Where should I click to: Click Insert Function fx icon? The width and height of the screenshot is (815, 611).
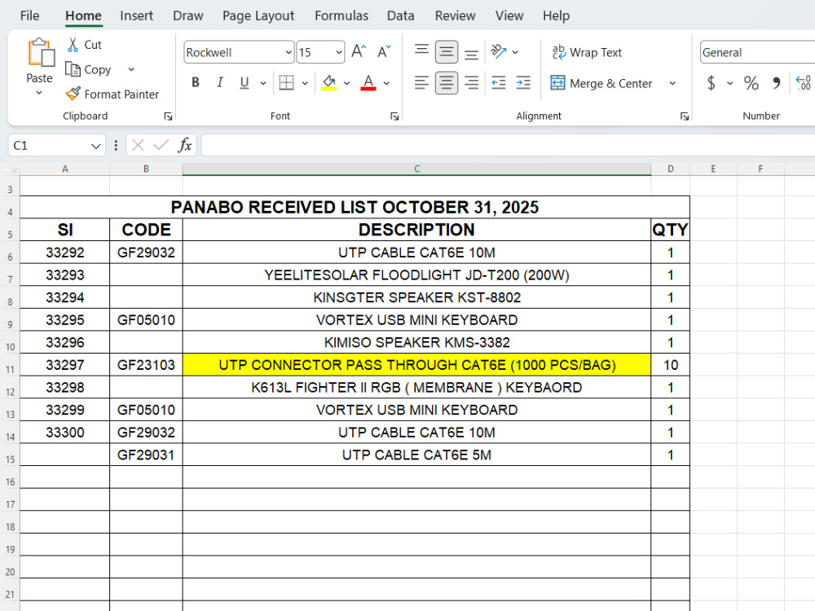coord(185,145)
